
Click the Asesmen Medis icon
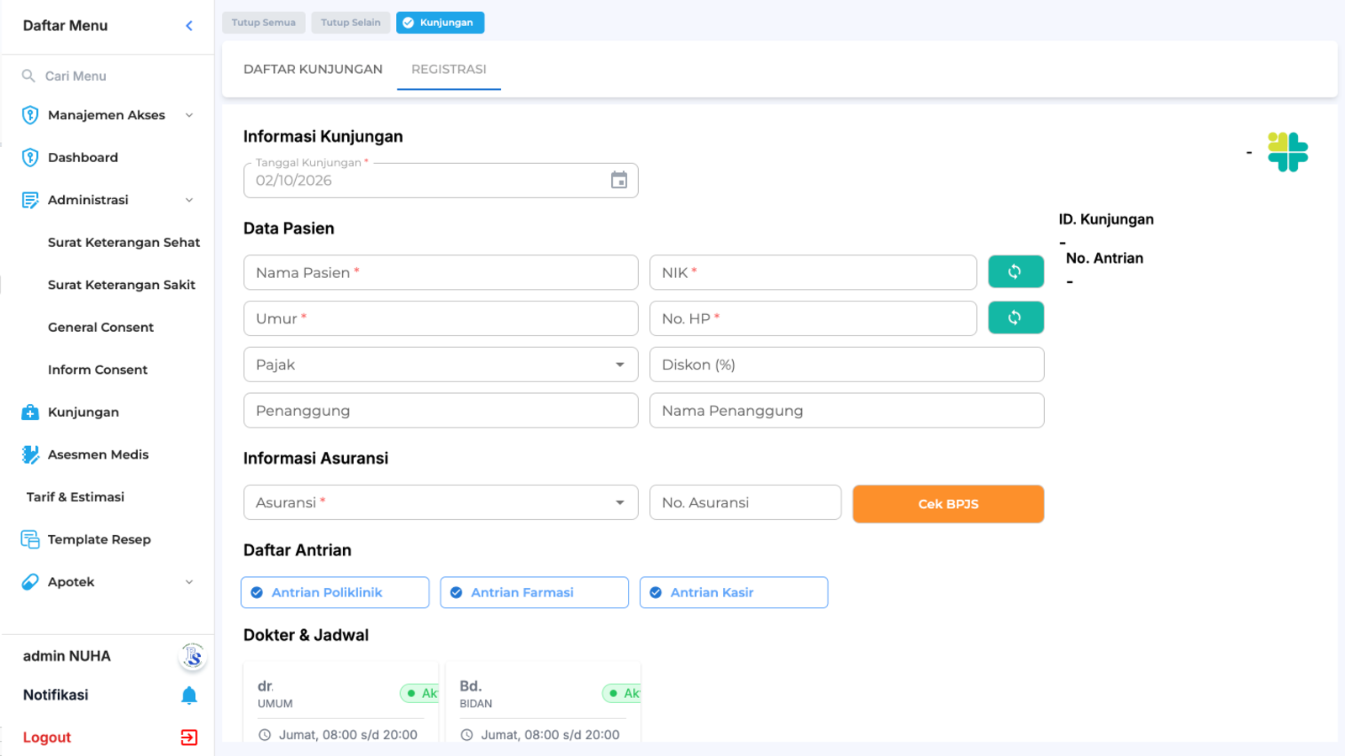pyautogui.click(x=30, y=454)
